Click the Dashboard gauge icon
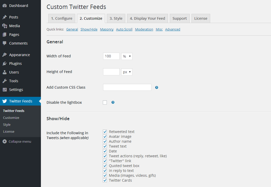Screen dimensions: 271x187 click(5, 6)
